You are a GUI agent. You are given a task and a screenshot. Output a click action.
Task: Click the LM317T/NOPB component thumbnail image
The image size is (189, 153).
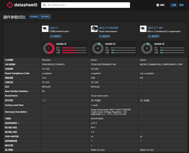coord(94,29)
